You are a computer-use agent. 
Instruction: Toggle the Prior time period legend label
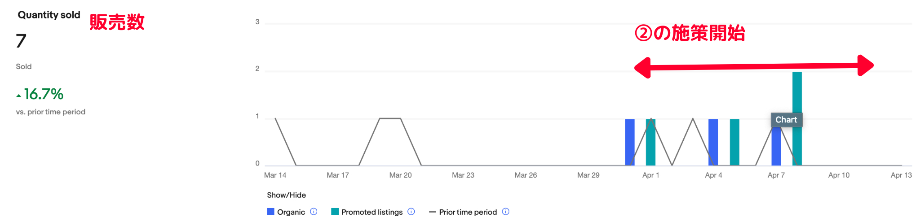tap(468, 212)
